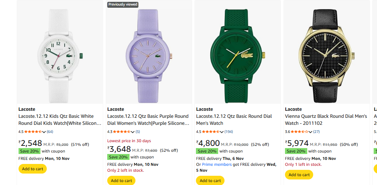Expand rating dropdown for purple watch
377x185 pixels.
[x=133, y=132]
